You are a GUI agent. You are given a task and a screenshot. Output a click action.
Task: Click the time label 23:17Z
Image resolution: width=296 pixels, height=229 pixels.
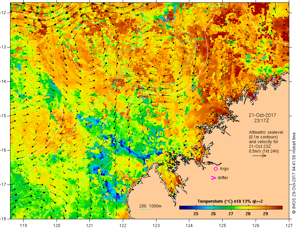coord(261,121)
